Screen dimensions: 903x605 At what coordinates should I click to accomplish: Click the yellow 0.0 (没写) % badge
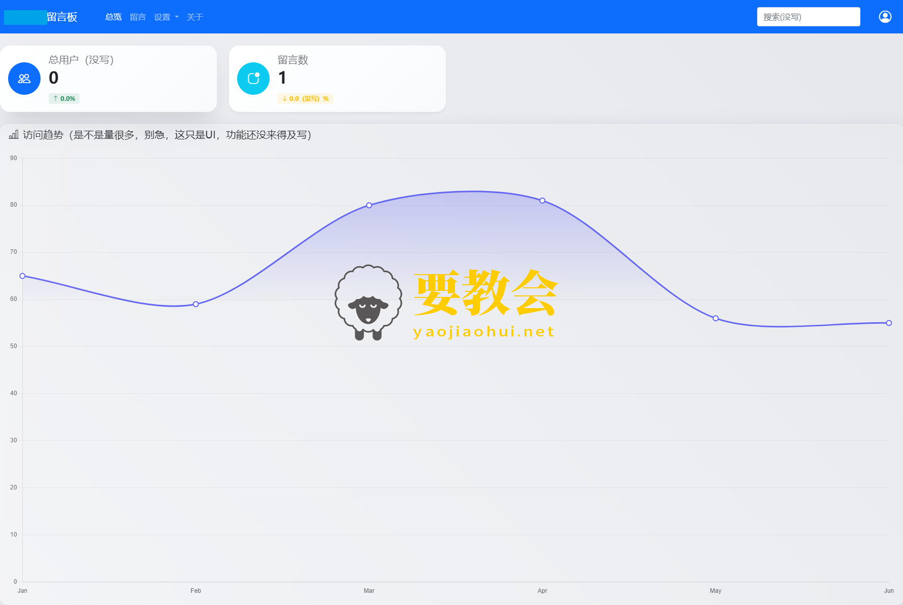tap(305, 98)
